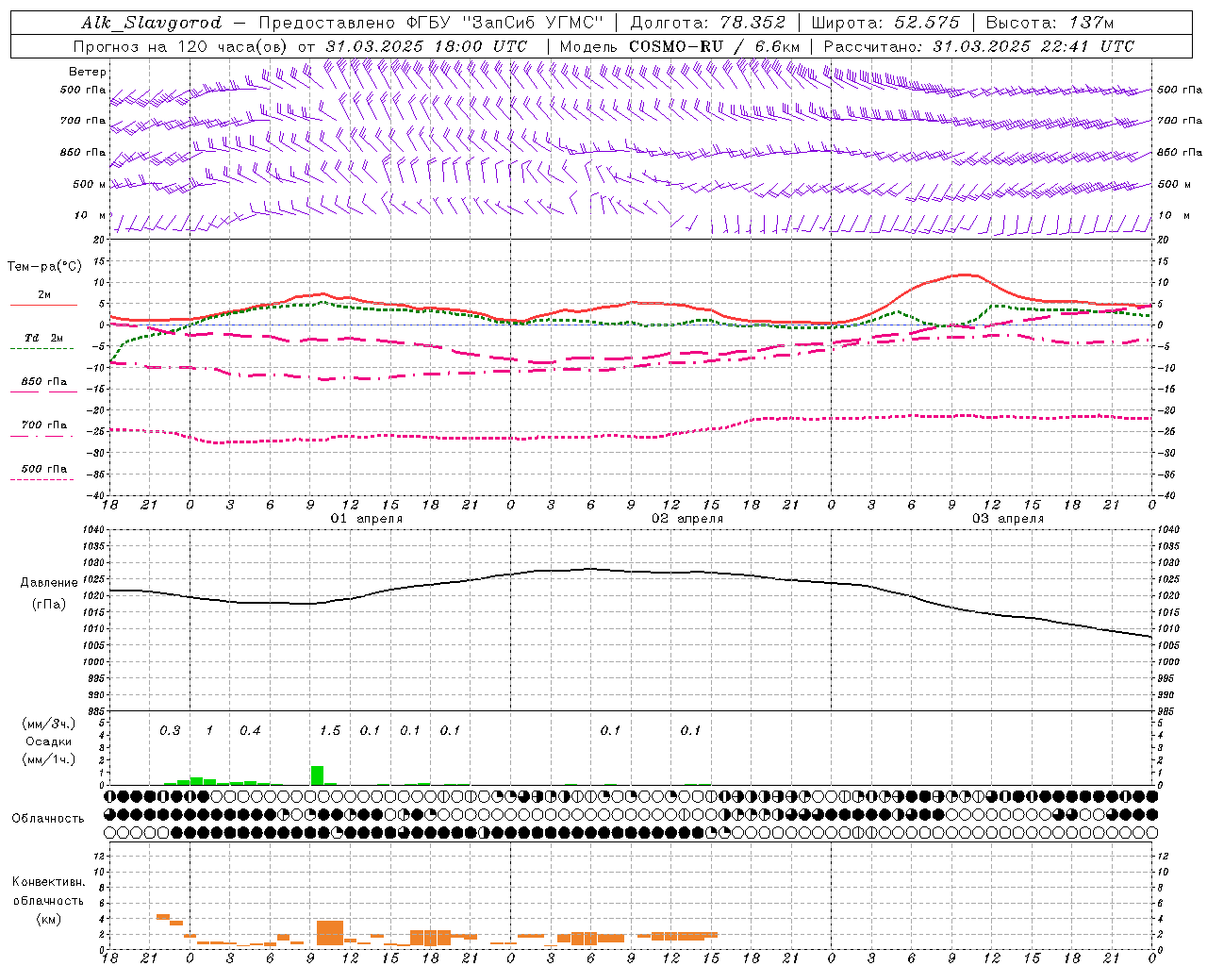This screenshot has height=966, width=1207.
Task: Click the computed time 31.03.2025 22:41 UTC
Action: point(1033,46)
